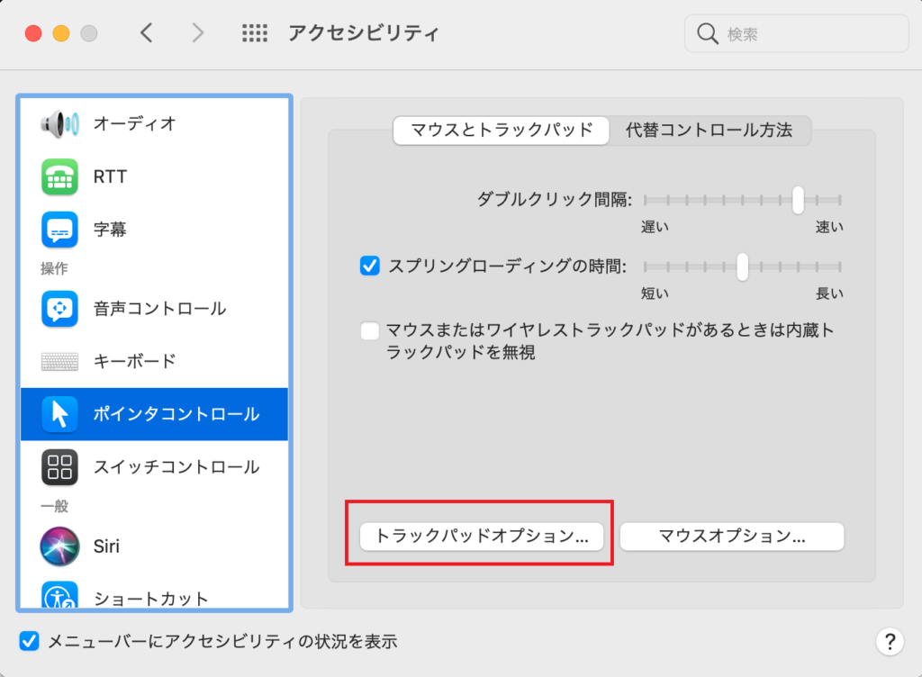Click the 音声コントロール icon
This screenshot has height=677, width=922.
[x=59, y=309]
